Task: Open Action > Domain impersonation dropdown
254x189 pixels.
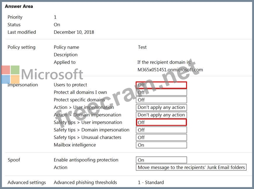Action: tap(161, 115)
